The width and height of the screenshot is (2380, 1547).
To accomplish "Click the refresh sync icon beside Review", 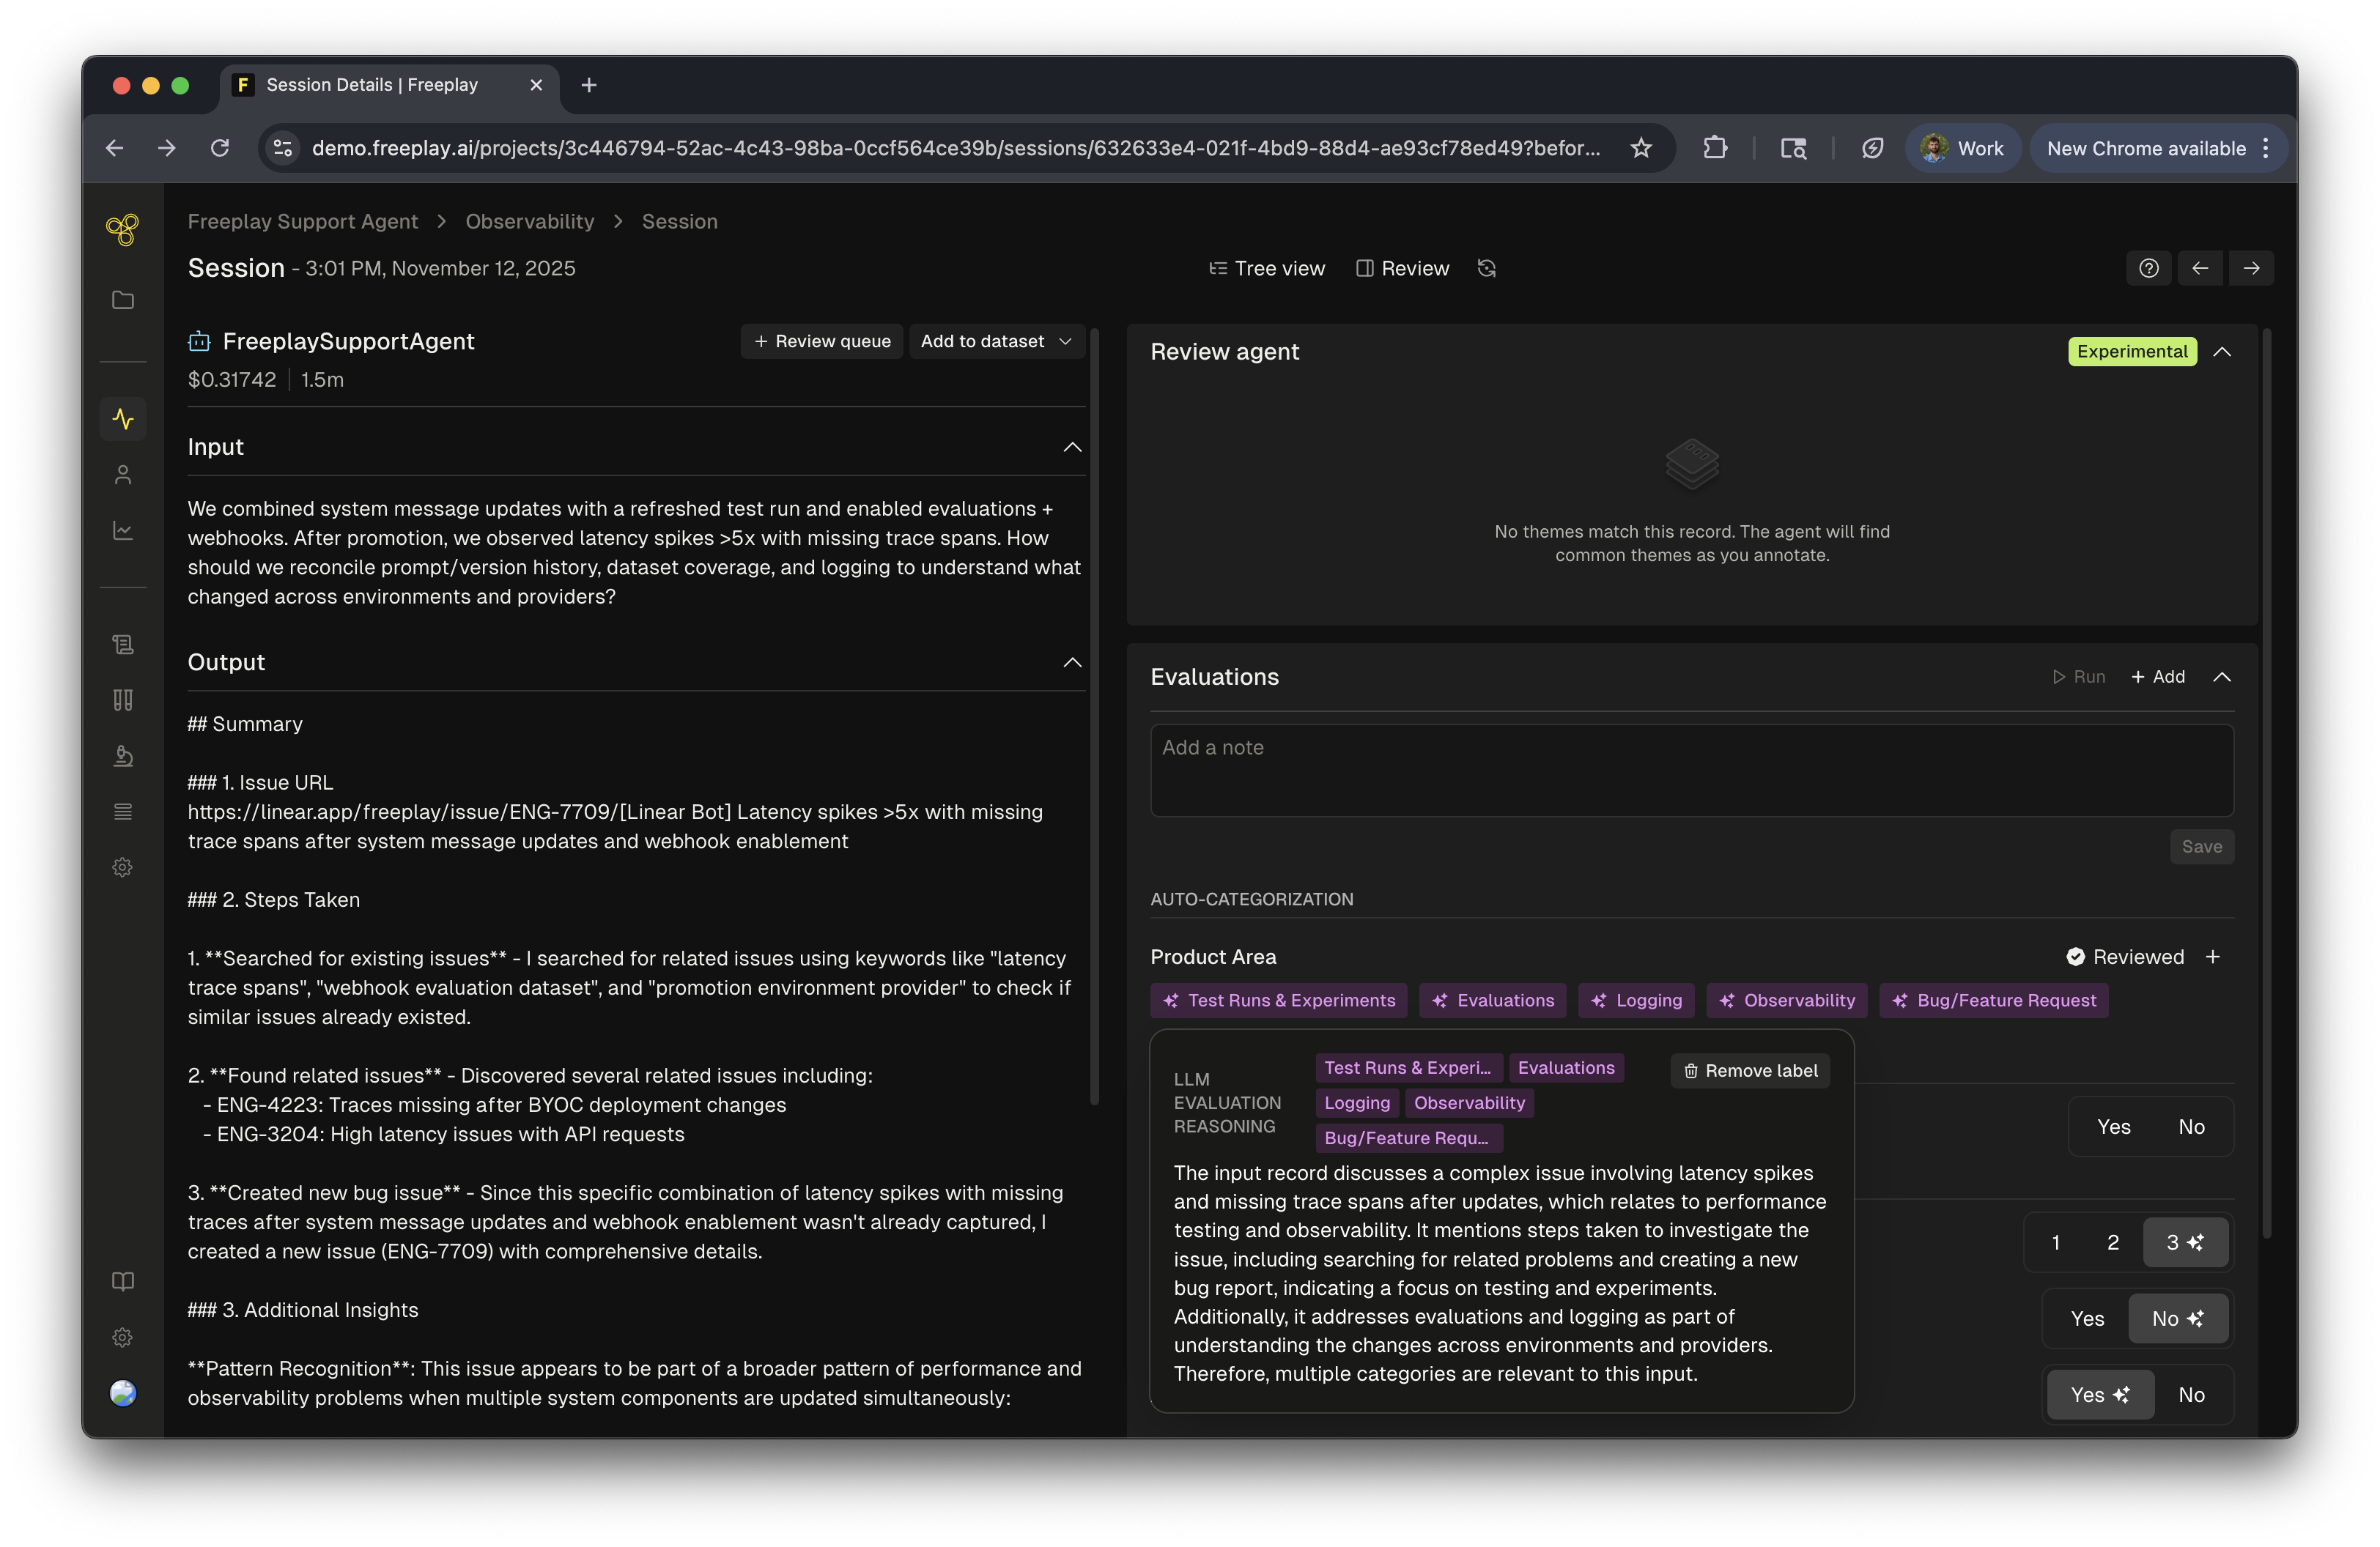I will coord(1486,268).
